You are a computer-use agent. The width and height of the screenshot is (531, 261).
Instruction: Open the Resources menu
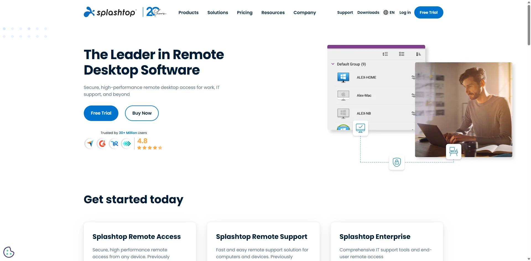[273, 12]
